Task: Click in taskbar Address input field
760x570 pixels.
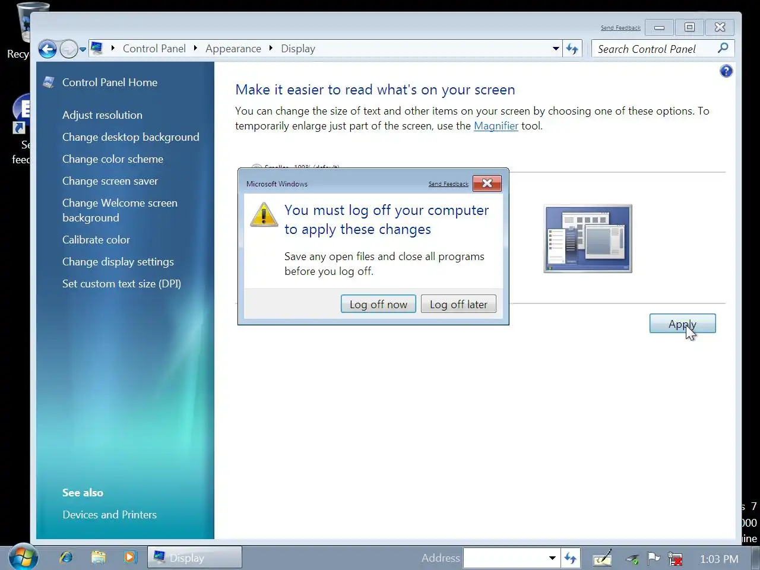Action: coord(505,558)
